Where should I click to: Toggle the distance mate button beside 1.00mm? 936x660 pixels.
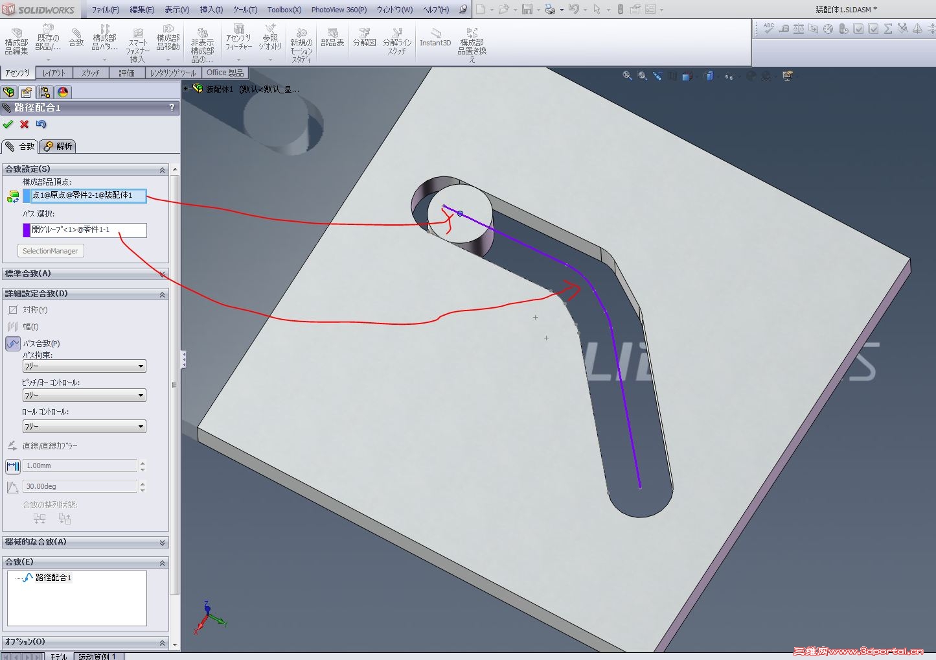click(x=13, y=466)
